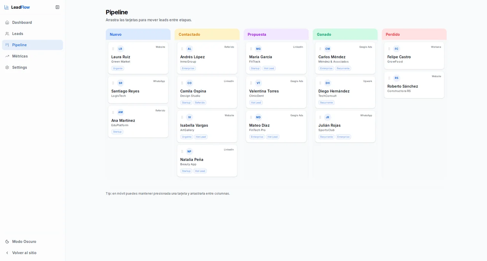487x261 pixels.
Task: Grab the drag handle on Roberto Sánchez card
Action: tap(389, 78)
